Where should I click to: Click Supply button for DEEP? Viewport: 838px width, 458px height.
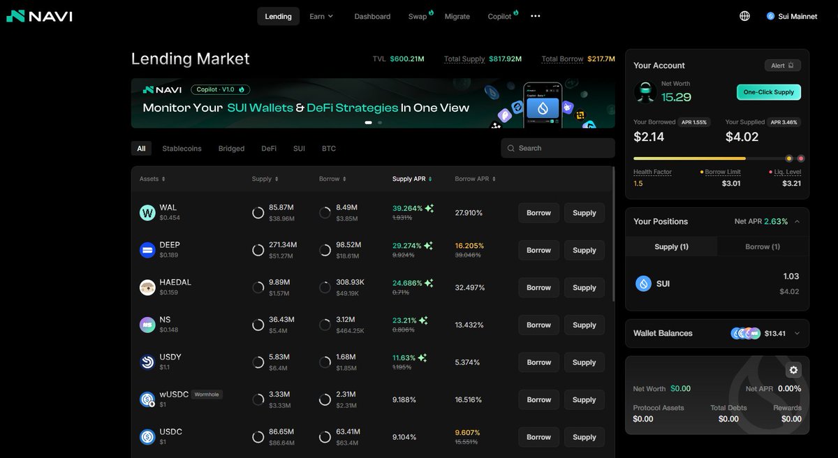585,250
